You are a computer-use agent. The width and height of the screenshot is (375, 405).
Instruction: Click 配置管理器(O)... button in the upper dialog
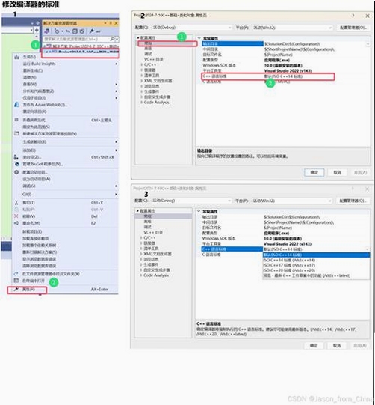pos(353,28)
